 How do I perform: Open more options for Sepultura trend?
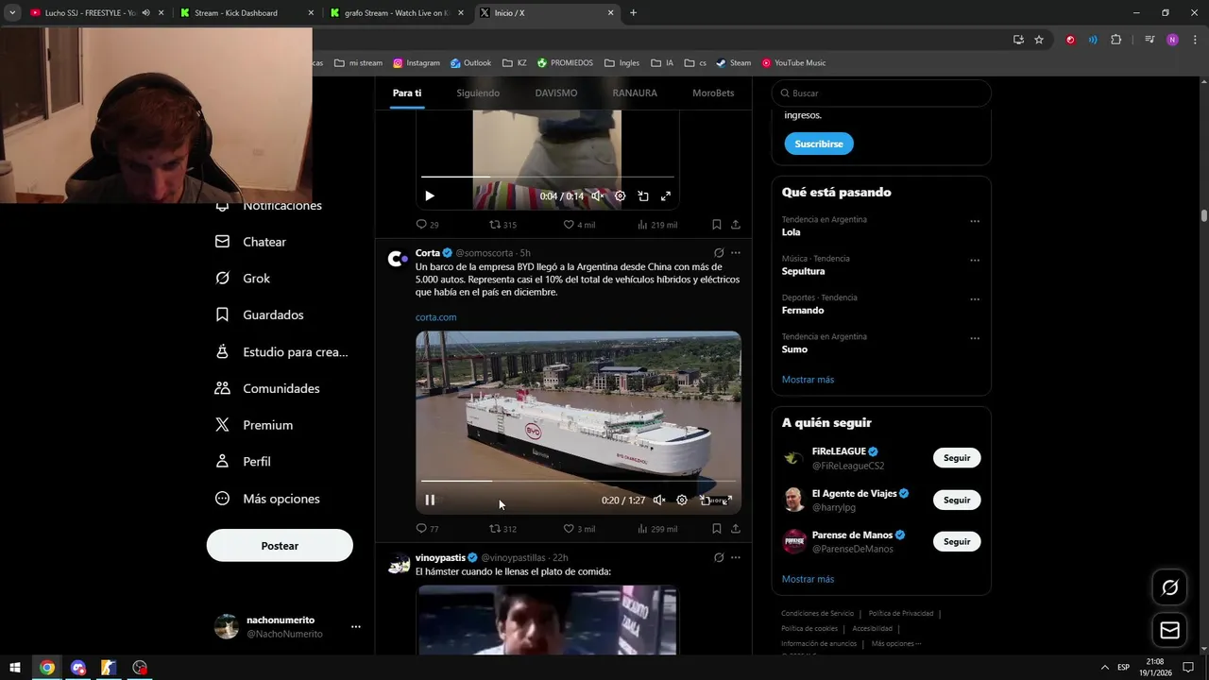click(x=975, y=260)
